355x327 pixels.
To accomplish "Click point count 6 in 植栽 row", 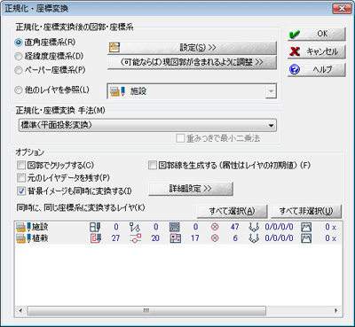I will pos(235,238).
